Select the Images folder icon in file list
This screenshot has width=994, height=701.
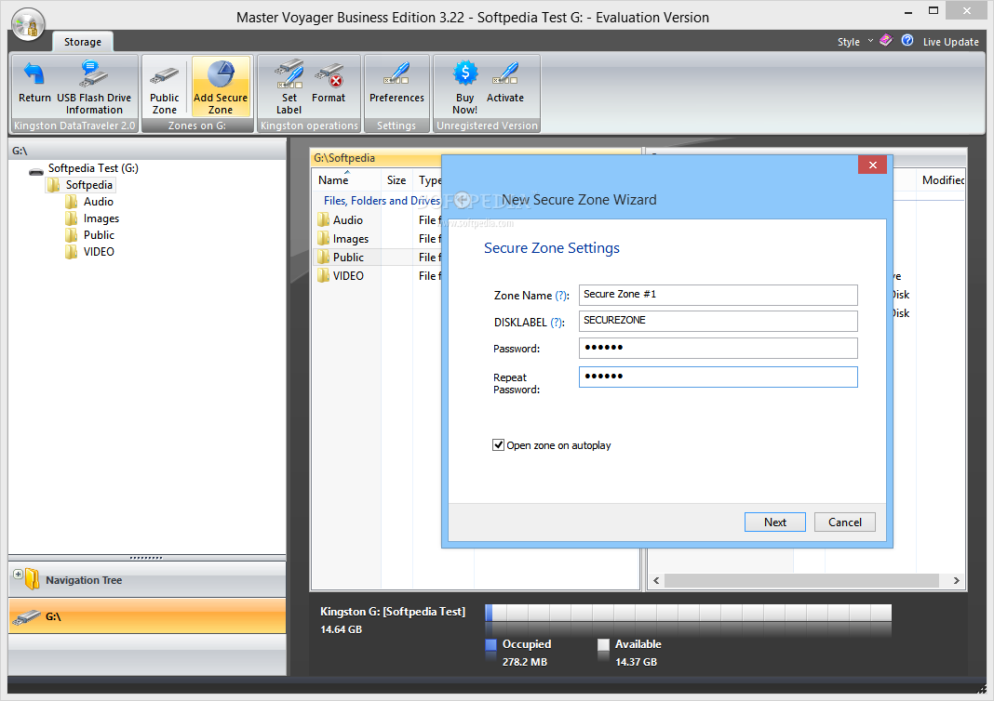[323, 239]
